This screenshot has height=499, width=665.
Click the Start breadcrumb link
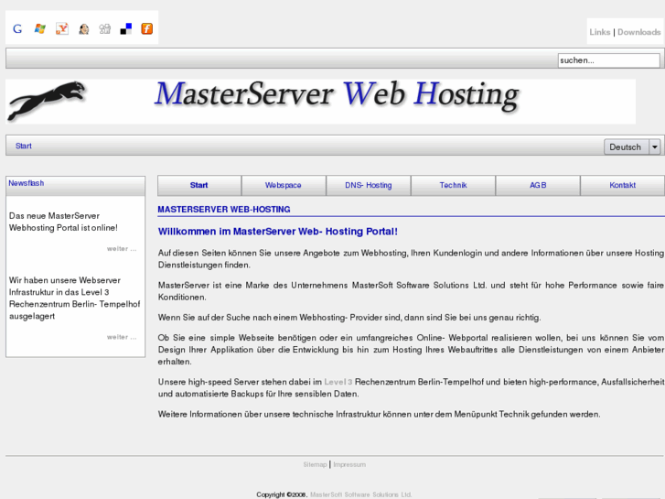click(x=24, y=146)
